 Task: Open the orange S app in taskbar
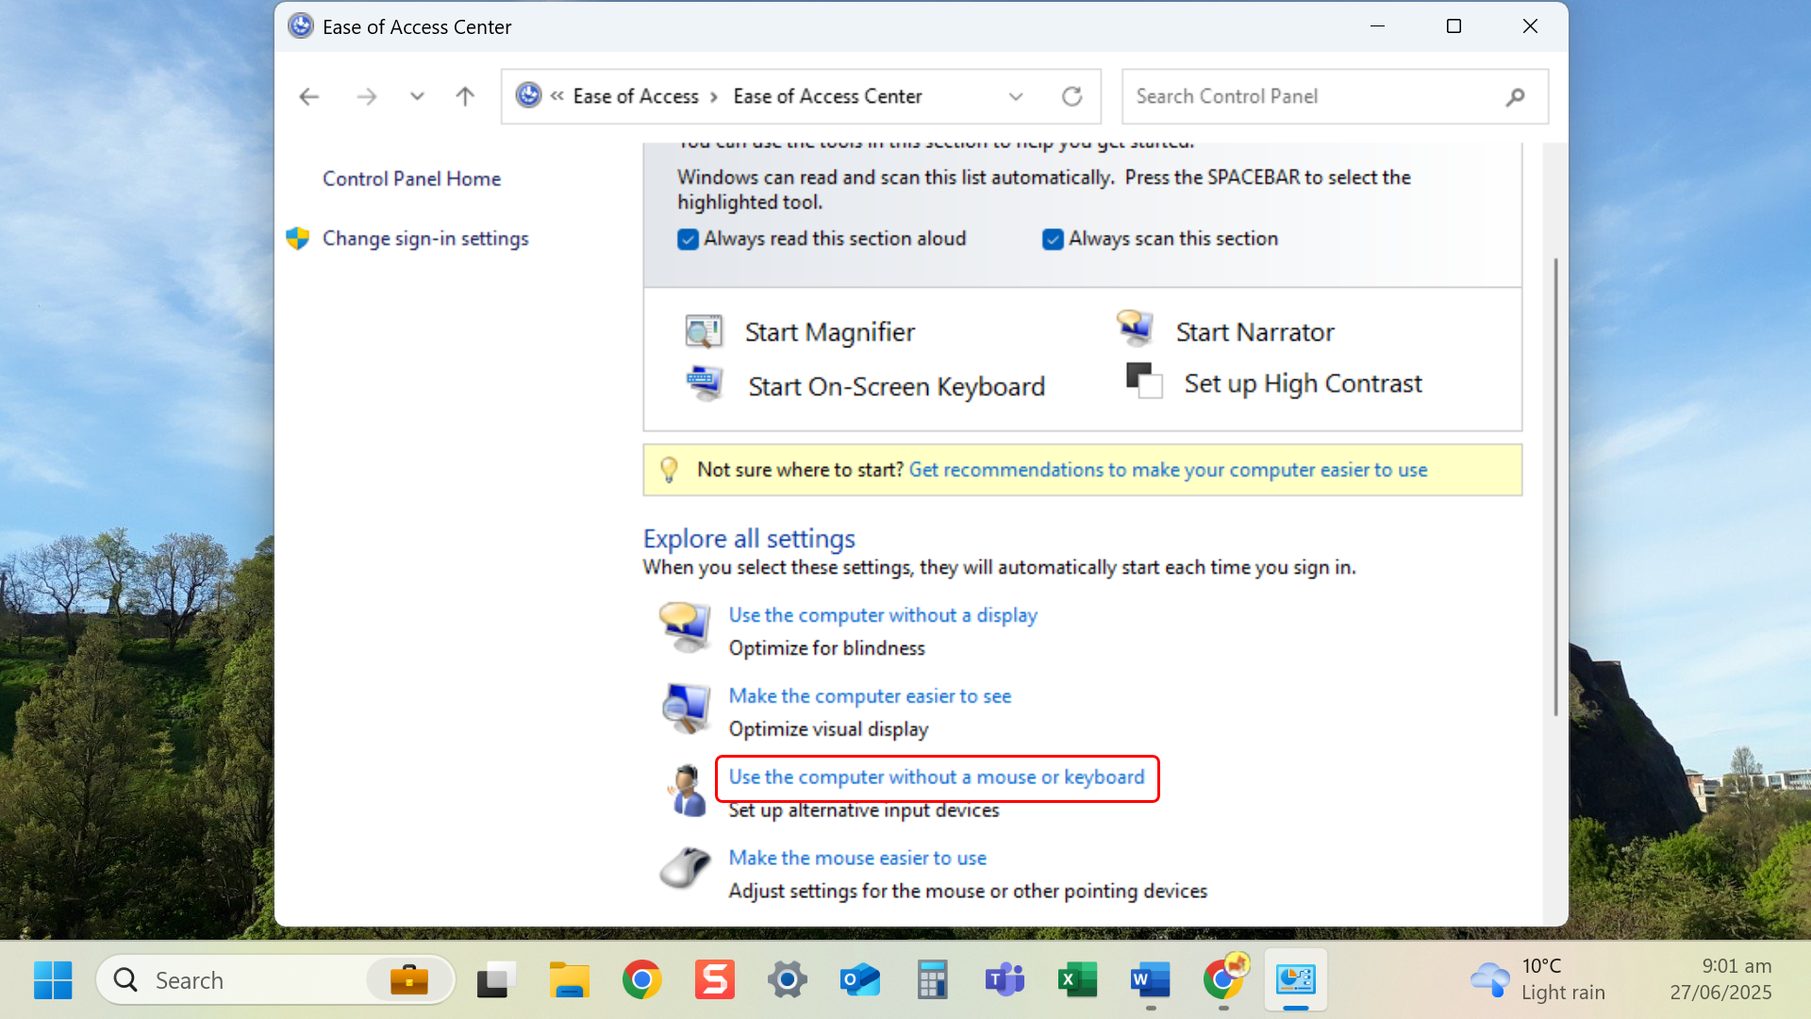715,980
